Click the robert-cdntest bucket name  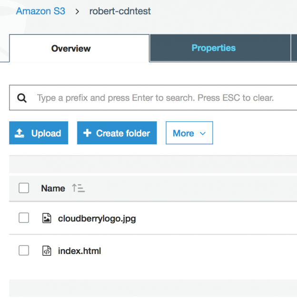pyautogui.click(x=120, y=11)
